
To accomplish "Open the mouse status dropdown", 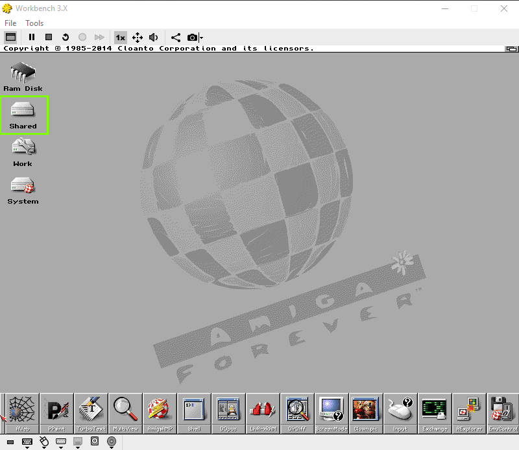I will pos(44,443).
